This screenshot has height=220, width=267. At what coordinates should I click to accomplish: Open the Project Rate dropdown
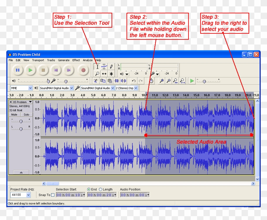tap(20, 195)
